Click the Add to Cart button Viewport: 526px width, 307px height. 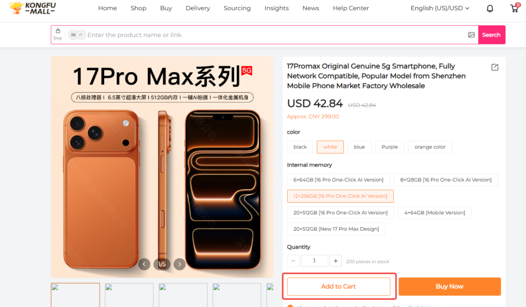[x=339, y=286]
